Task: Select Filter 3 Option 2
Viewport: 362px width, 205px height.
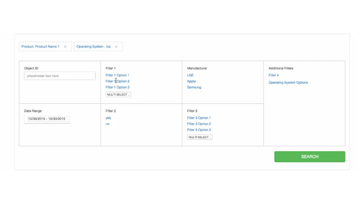Action: point(199,124)
